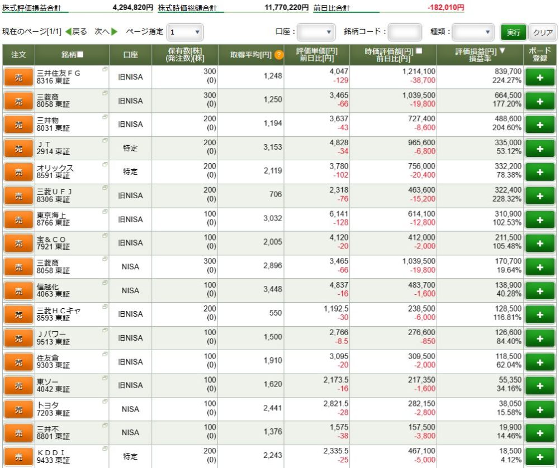The width and height of the screenshot is (559, 468).
Task: Add KDDI to board with plus button
Action: (539, 456)
